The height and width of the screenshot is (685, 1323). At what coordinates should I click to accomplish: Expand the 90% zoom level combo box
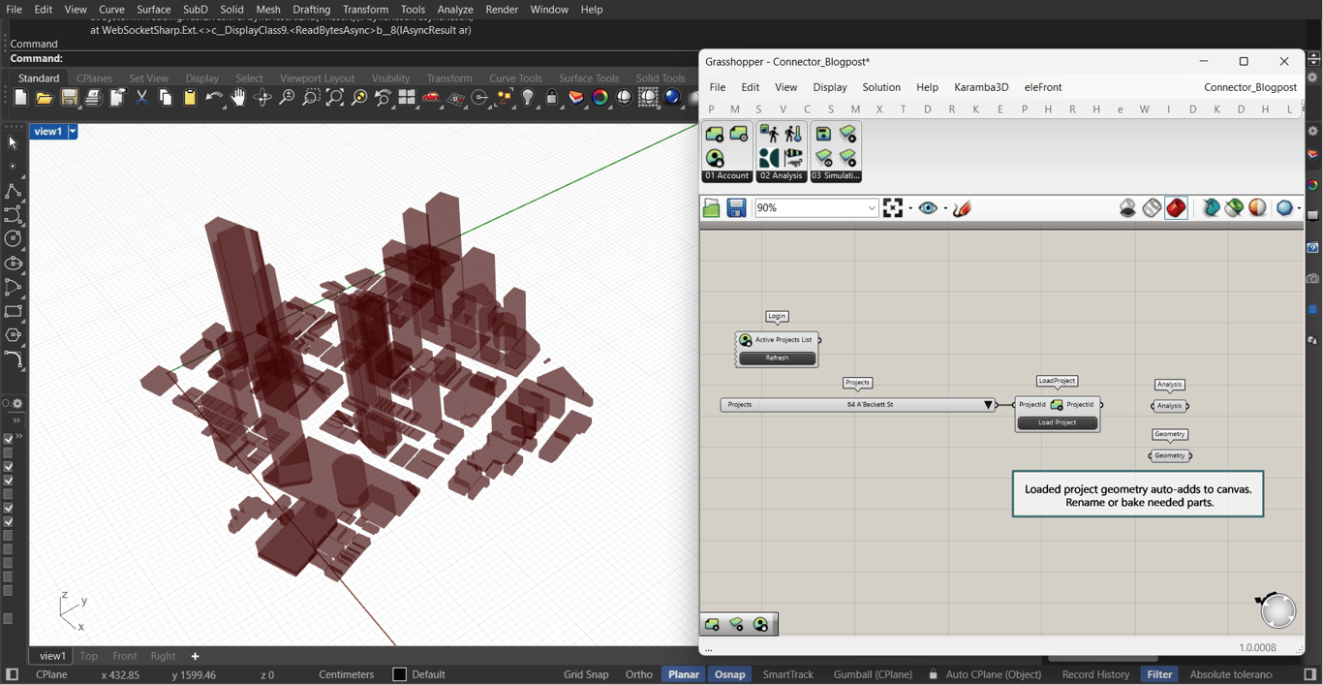point(871,208)
